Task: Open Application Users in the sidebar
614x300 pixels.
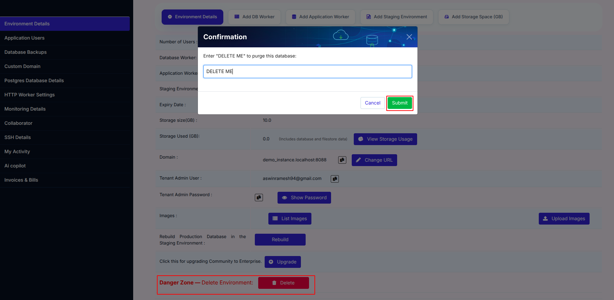Action: click(x=65, y=38)
